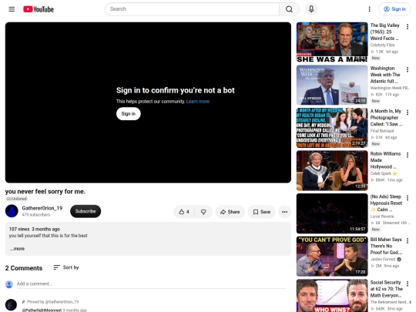Click Bill Maher Says There's No Proof title
Image resolution: width=416 pixels, height=312 pixels.
[x=386, y=246]
